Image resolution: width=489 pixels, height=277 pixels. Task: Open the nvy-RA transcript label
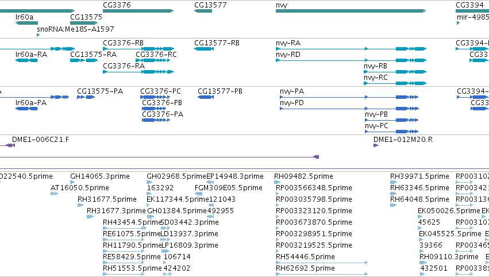(x=288, y=43)
